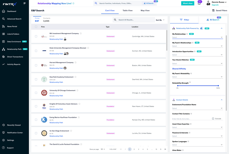Open Endowment/Foundation Name dropdown
This screenshot has height=154, width=229.
coord(197,108)
